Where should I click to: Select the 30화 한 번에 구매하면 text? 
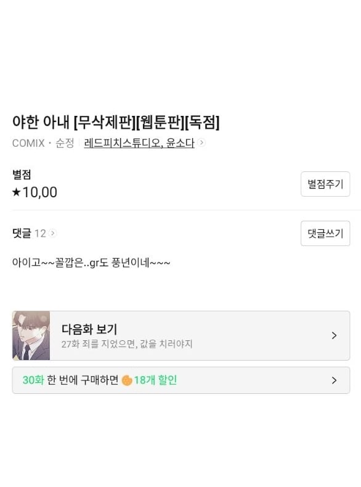(70, 380)
